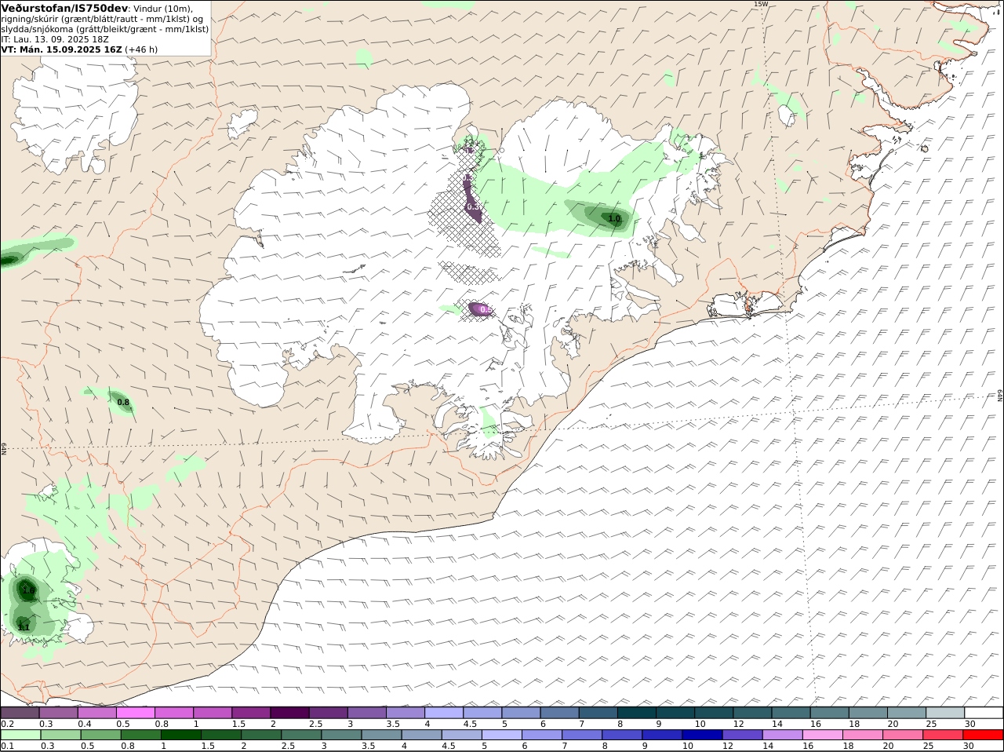Click the '4.5' label under the bottom legend row
The height and width of the screenshot is (752, 1004).
point(449,746)
